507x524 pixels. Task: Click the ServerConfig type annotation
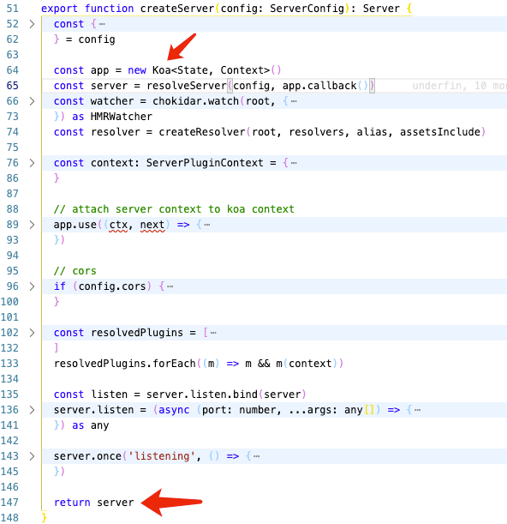[x=307, y=9]
